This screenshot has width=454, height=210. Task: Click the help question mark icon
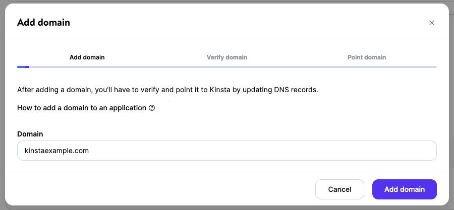pyautogui.click(x=152, y=108)
